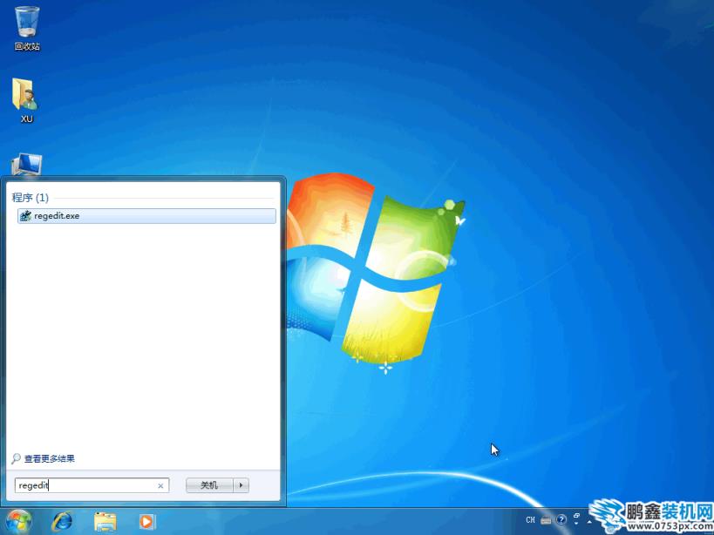Launch regedit.exe from the search results
Image resolution: width=714 pixels, height=535 pixels.
tap(146, 216)
